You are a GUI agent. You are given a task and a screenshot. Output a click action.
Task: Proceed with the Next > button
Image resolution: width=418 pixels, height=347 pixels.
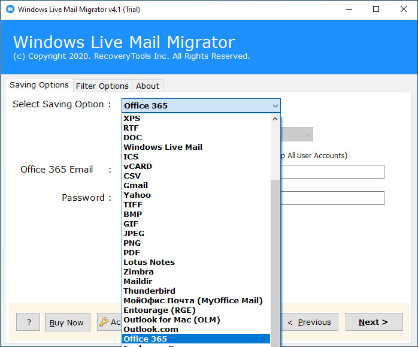[374, 322]
